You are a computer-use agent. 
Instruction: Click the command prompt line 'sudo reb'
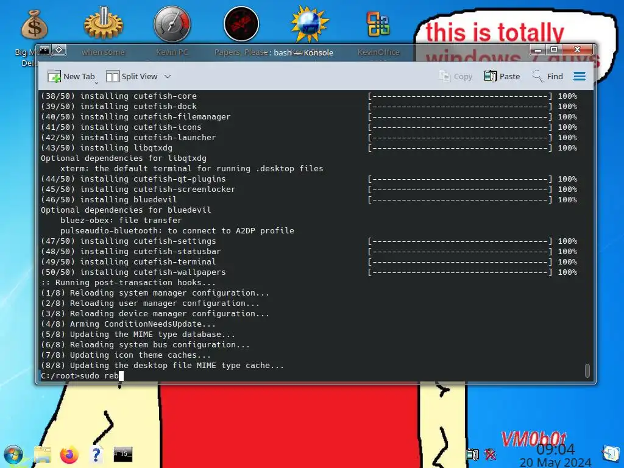[x=82, y=375]
